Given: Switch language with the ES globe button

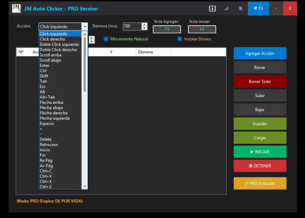Looking at the screenshot, I should point(258,9).
